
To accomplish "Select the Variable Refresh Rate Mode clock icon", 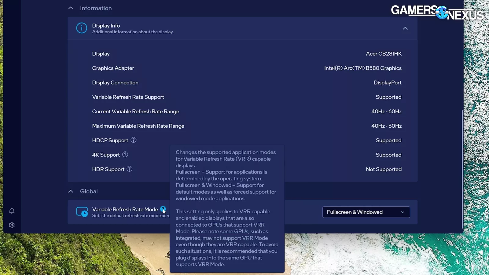I will coord(82,212).
